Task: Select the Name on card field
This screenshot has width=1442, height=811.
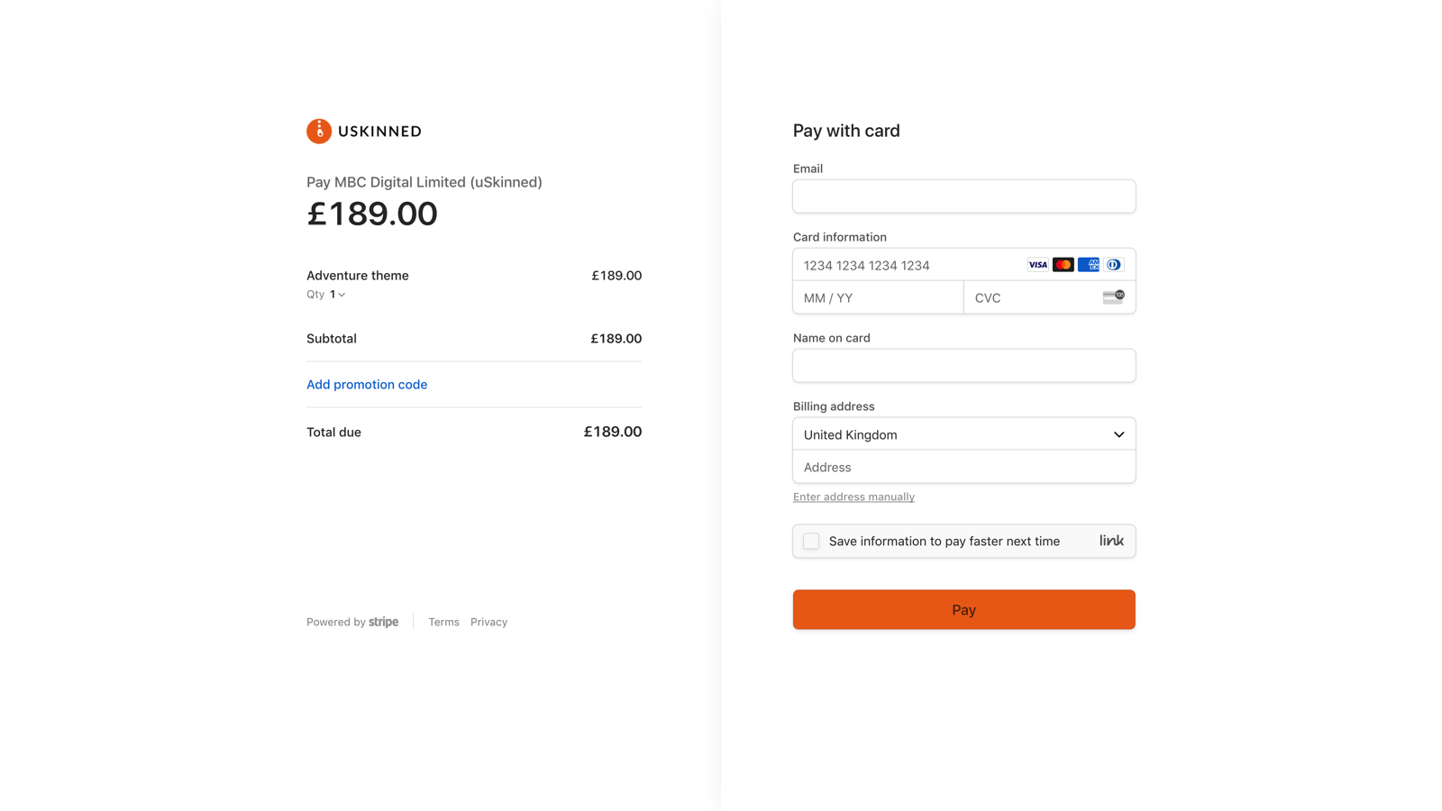Action: click(963, 365)
